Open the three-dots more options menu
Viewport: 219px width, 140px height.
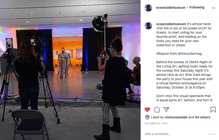click(214, 8)
